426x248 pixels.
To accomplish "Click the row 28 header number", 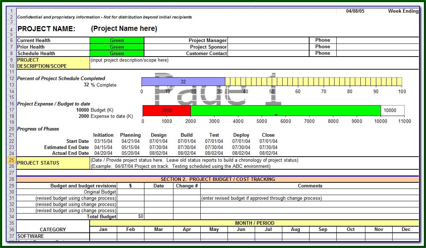I will pyautogui.click(x=11, y=179).
